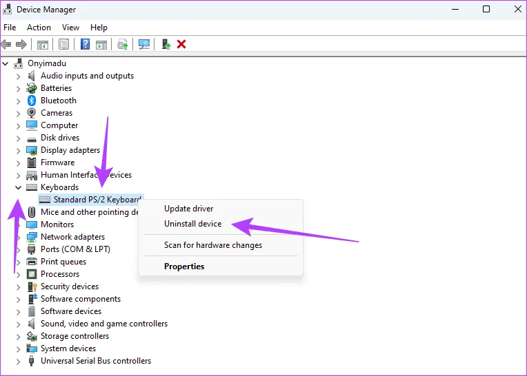This screenshot has width=527, height=376.
Task: Minimize the Device Manager window
Action: pyautogui.click(x=455, y=9)
